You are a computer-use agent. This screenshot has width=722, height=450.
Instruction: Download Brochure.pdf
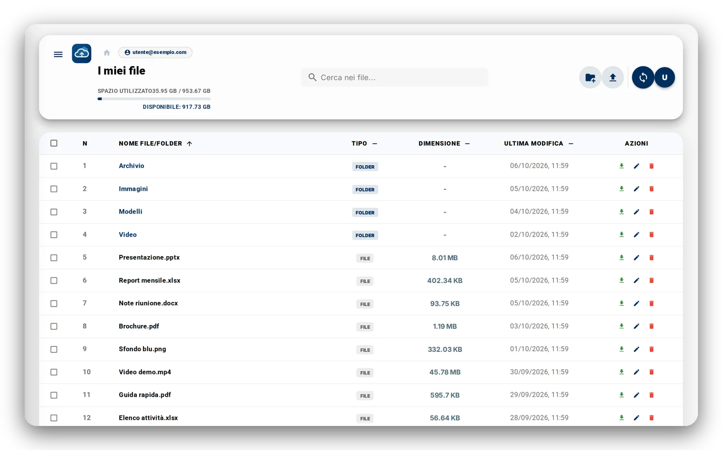click(621, 326)
